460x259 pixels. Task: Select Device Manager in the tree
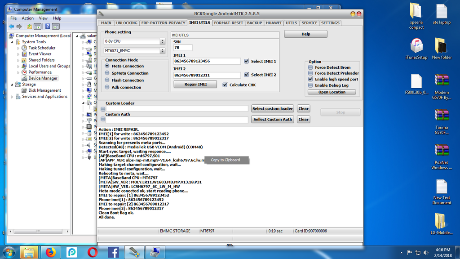click(43, 78)
